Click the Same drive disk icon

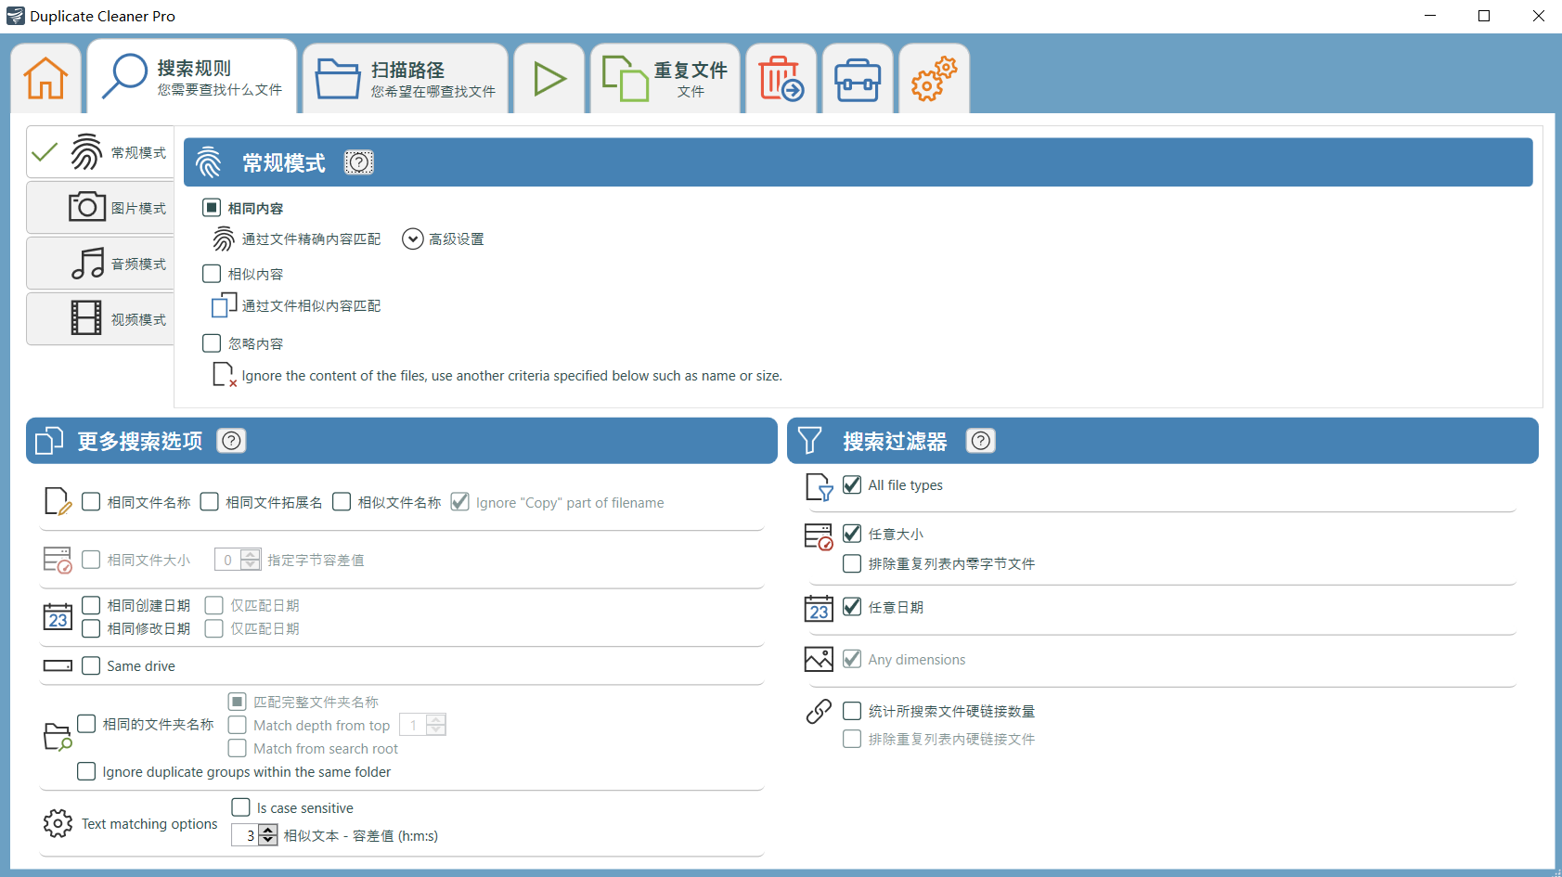point(58,665)
